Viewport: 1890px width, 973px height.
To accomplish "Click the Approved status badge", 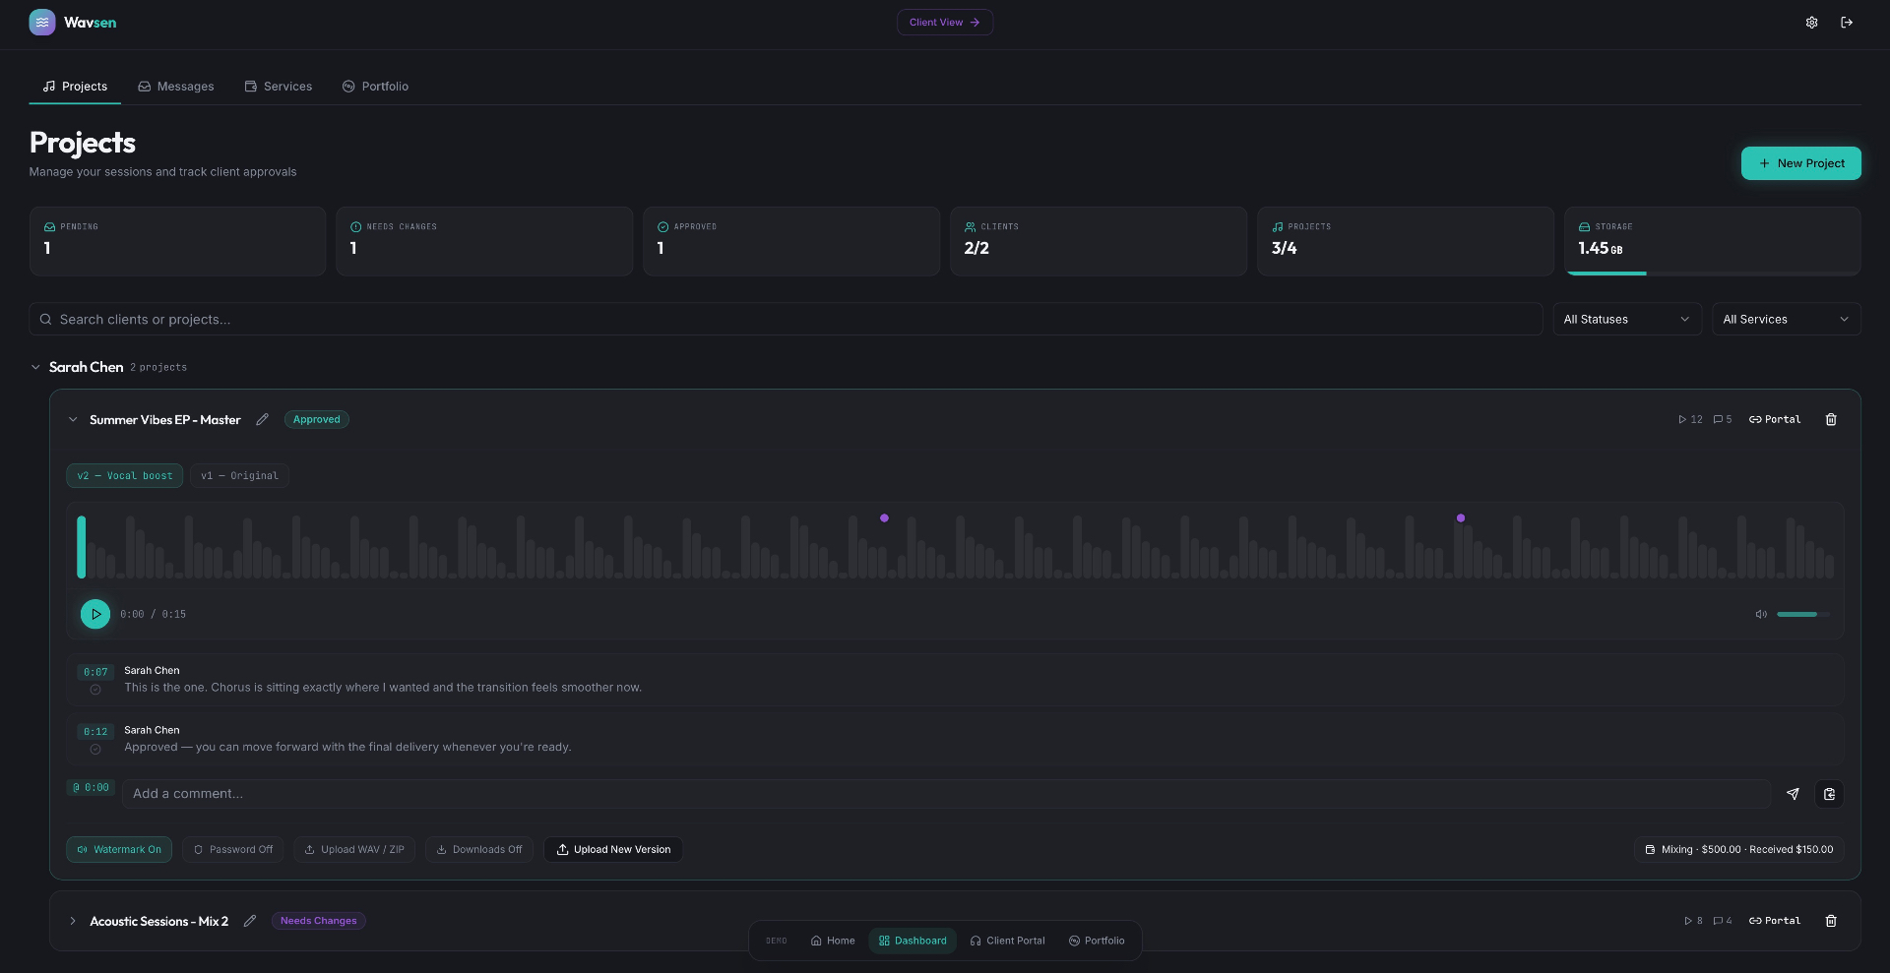I will 317,419.
